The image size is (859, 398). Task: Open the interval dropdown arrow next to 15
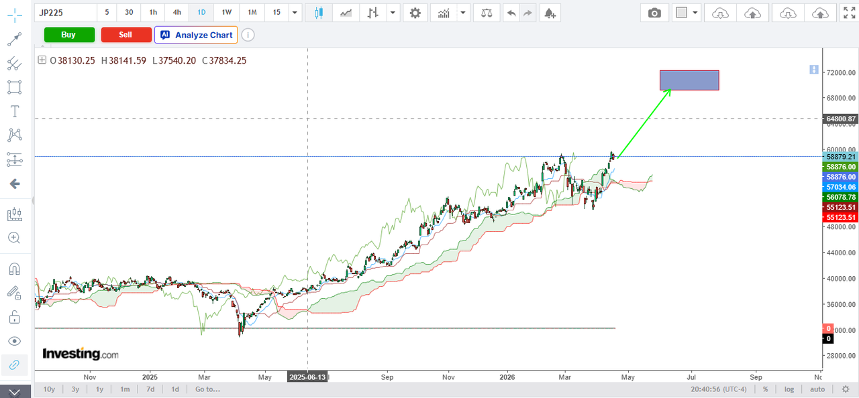(295, 13)
